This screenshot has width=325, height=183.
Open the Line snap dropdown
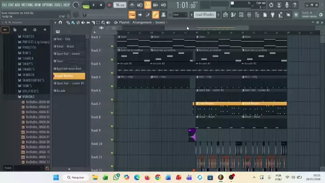pos(180,15)
